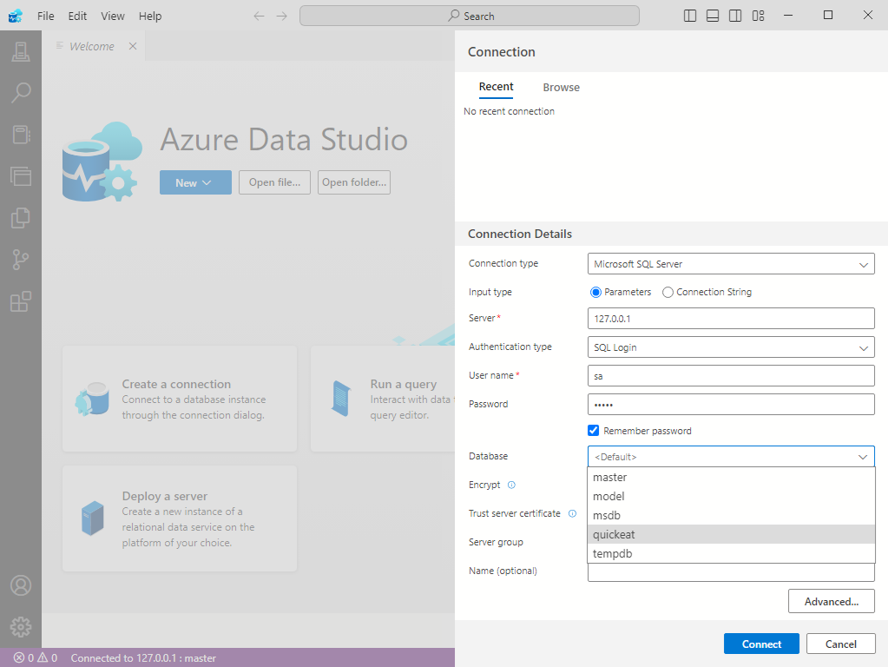The height and width of the screenshot is (667, 888).
Task: Open the Notebooks sidebar icon
Action: click(21, 134)
